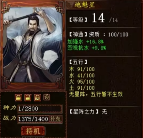Select the 水 41/100 element row

click(x=82, y=75)
